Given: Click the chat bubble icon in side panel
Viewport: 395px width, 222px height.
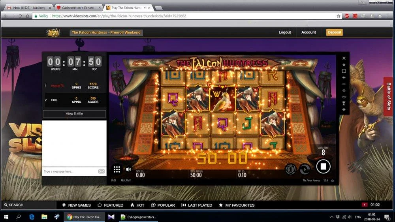Looking at the screenshot, I should click(344, 109).
